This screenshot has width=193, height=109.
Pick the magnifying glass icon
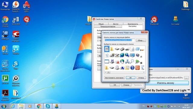tap(132, 61)
